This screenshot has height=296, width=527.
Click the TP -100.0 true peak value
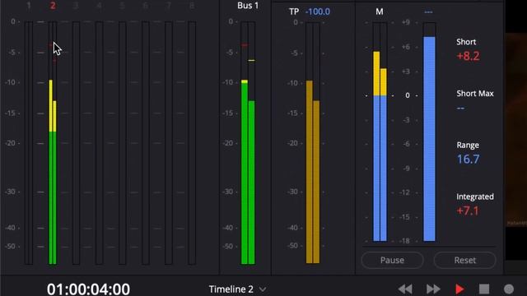tap(318, 12)
